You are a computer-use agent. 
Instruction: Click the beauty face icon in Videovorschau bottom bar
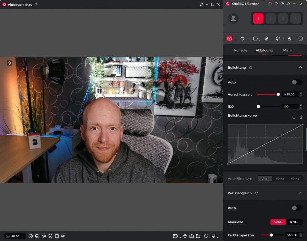(206, 236)
